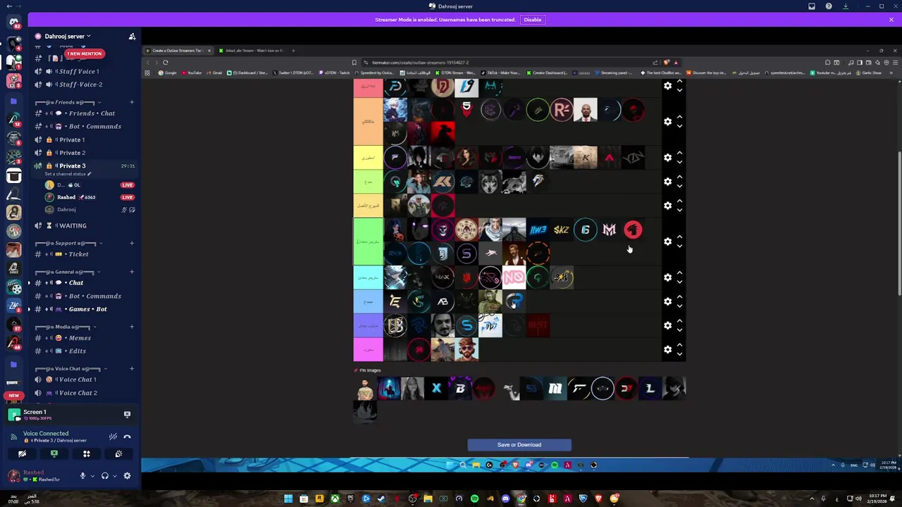Add a channel to the Voice Chat category
Viewport: 902px width, 507px height.
pyautogui.click(x=132, y=368)
